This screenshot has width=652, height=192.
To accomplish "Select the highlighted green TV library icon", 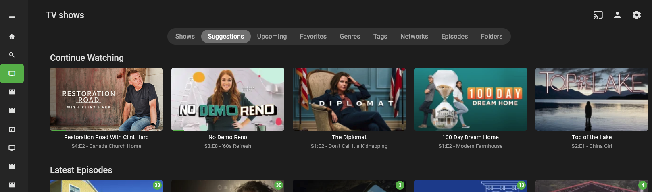I will point(12,74).
